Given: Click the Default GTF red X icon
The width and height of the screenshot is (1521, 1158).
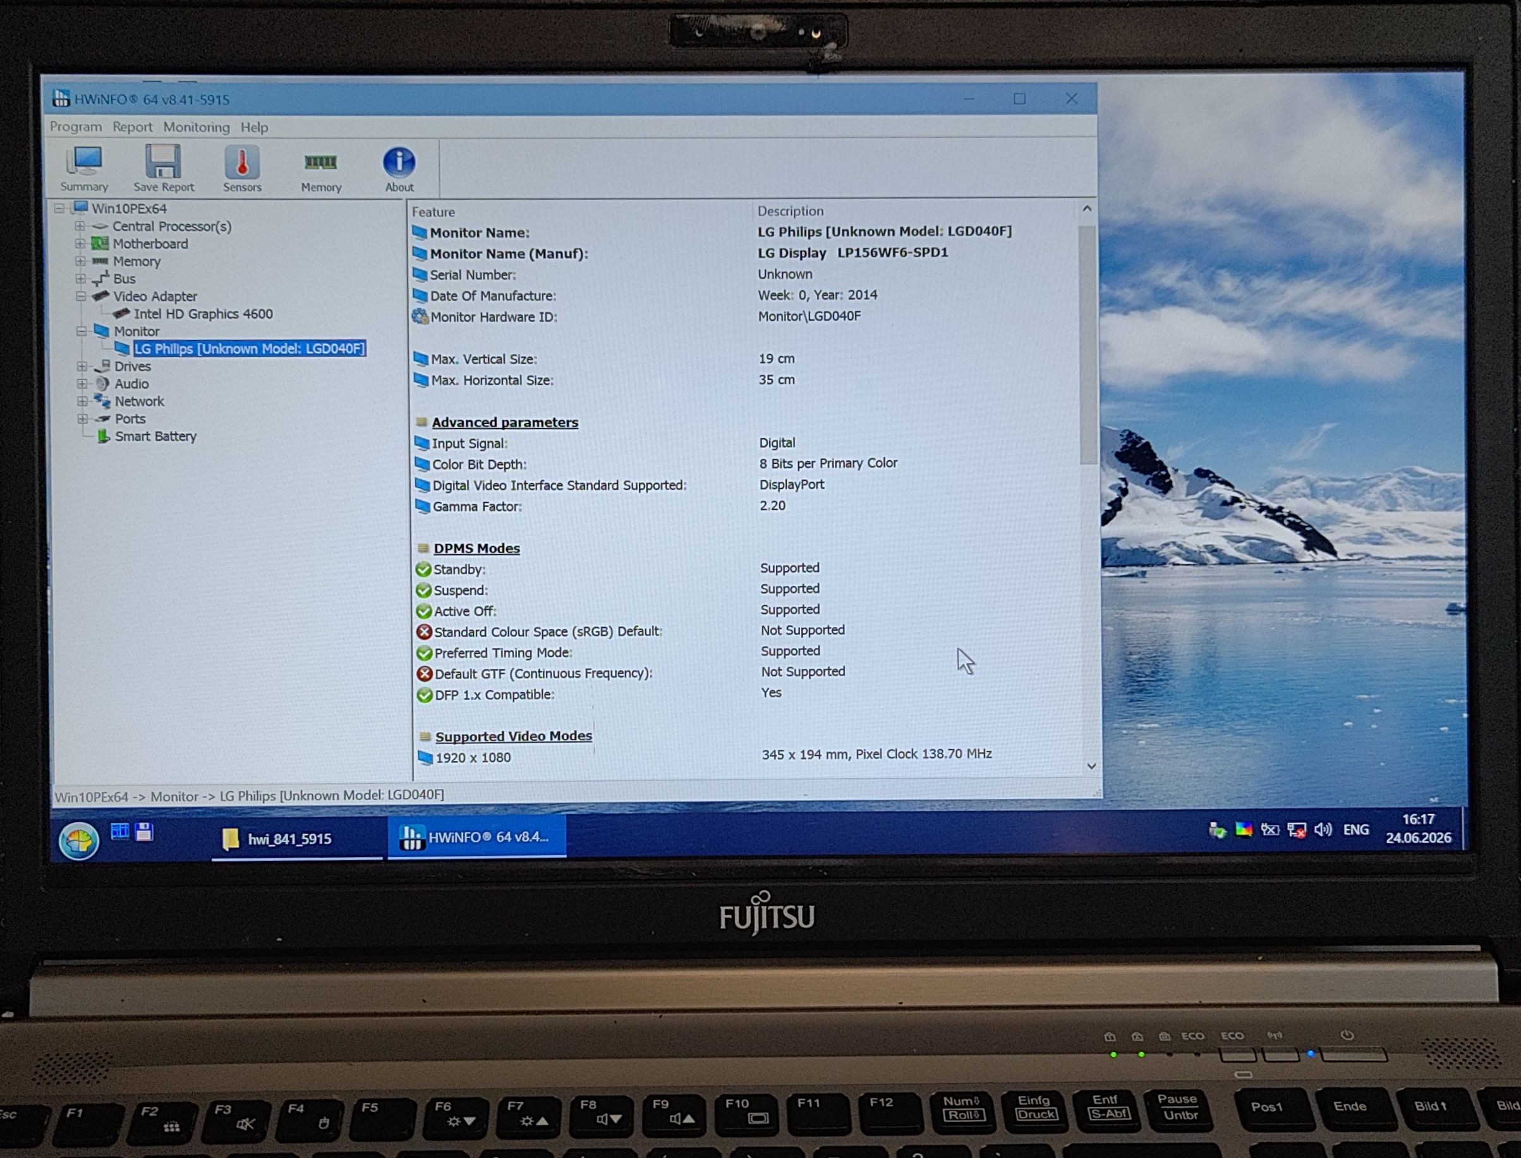Looking at the screenshot, I should 425,673.
